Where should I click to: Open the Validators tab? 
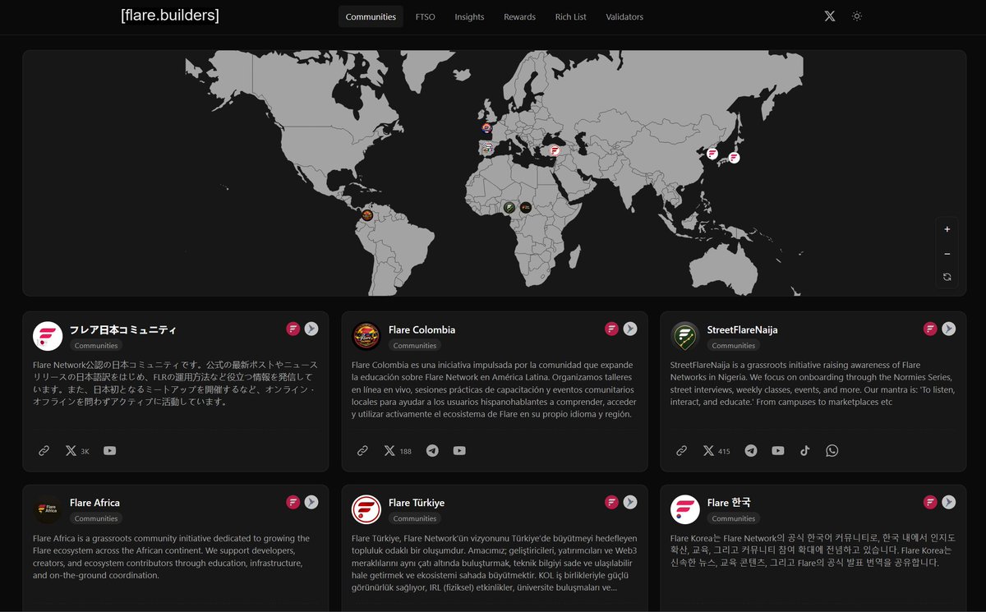tap(624, 16)
